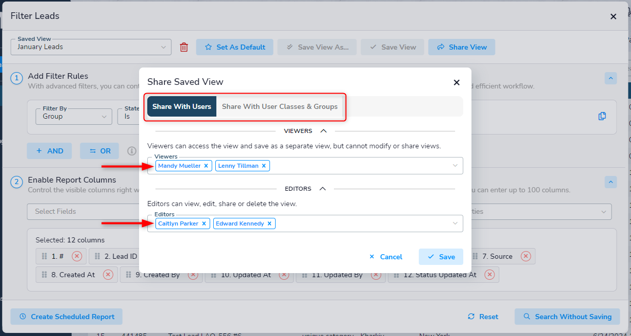Open the Viewers dropdown list
The height and width of the screenshot is (336, 631).
(x=455, y=166)
